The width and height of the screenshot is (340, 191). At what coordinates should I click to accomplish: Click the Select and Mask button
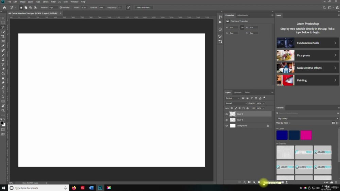tap(144, 7)
